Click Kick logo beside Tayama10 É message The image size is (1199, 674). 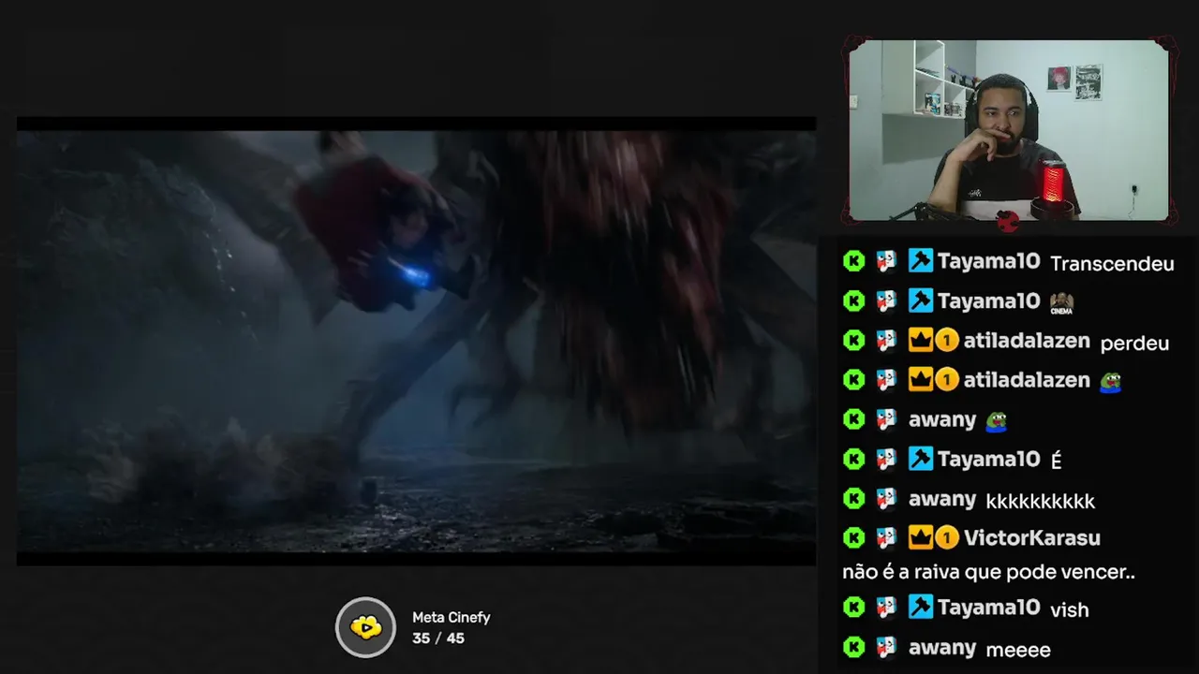(853, 459)
